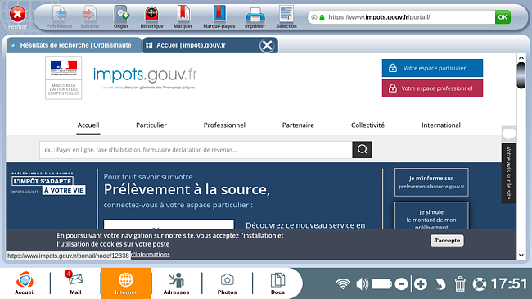Viewport: 532px width, 299px height.
Task: Click the lifebuoy help icon
Action: click(480, 284)
